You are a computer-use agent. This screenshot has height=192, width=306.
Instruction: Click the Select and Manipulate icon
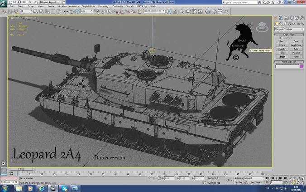pyautogui.click(x=103, y=12)
